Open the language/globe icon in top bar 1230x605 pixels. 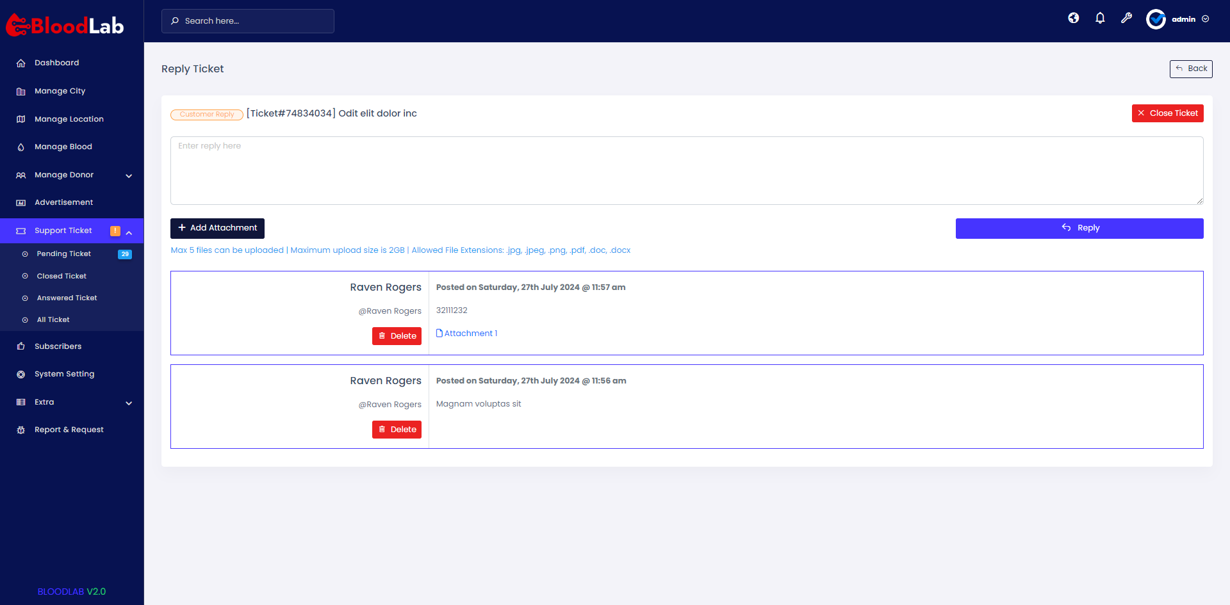pos(1074,18)
